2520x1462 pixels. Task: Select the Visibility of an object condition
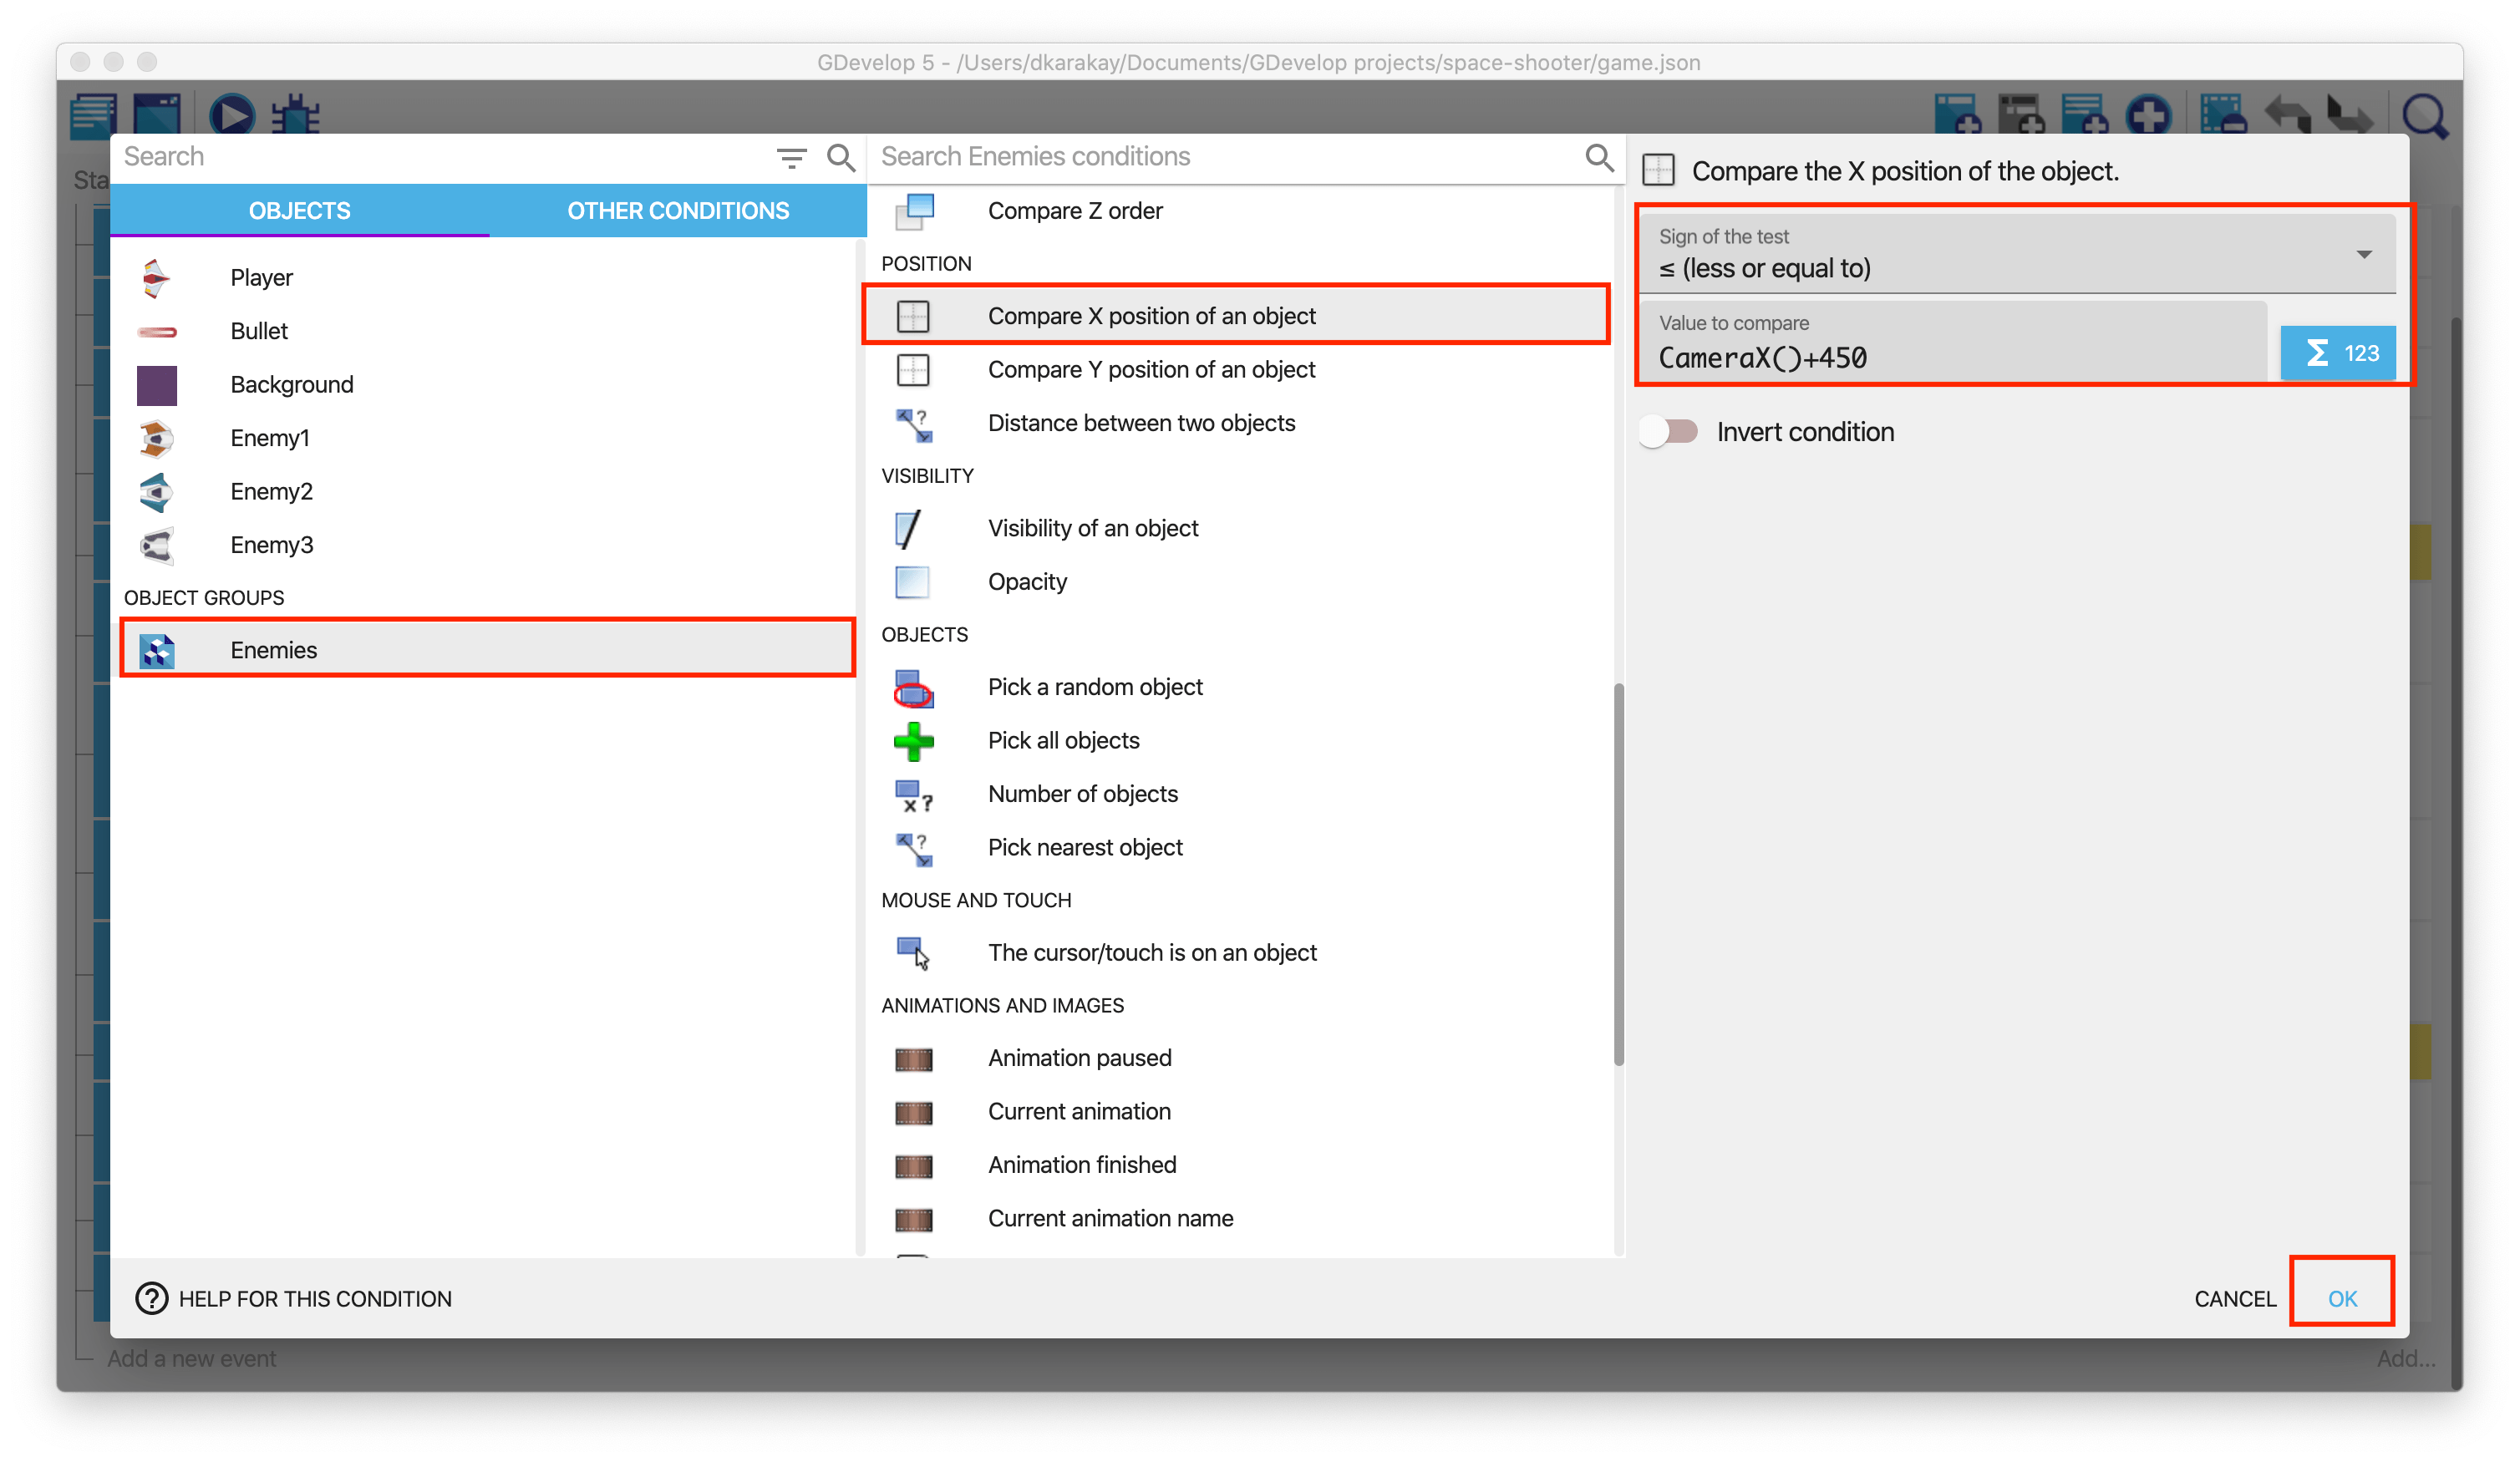(x=1092, y=528)
